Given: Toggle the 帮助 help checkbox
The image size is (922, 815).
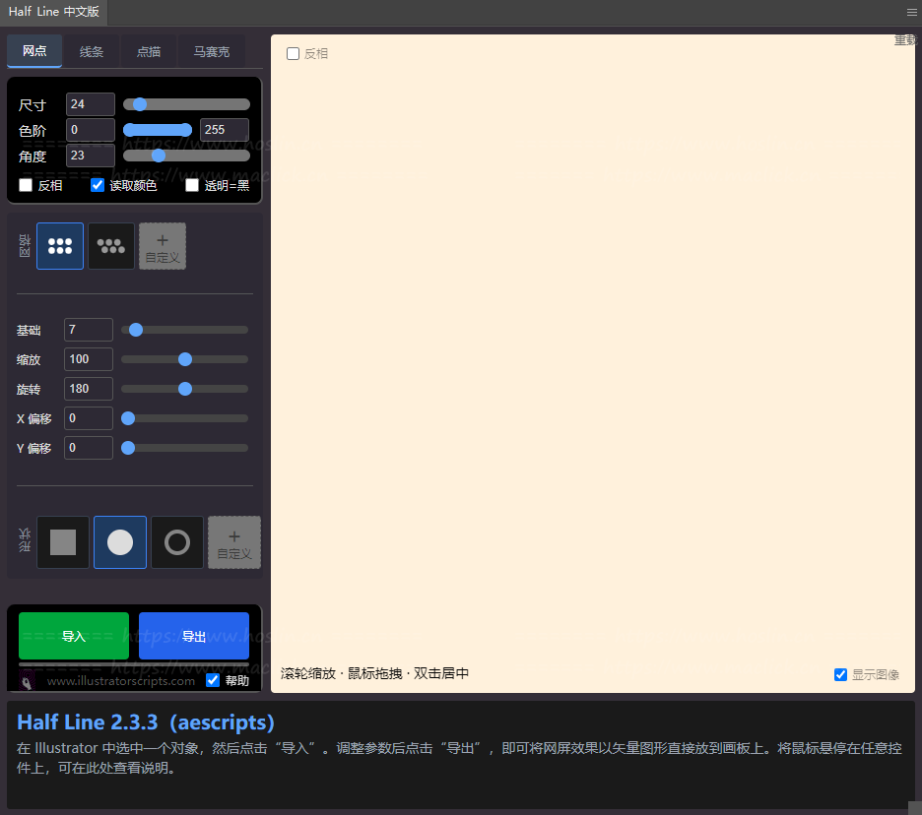Looking at the screenshot, I should click(213, 680).
